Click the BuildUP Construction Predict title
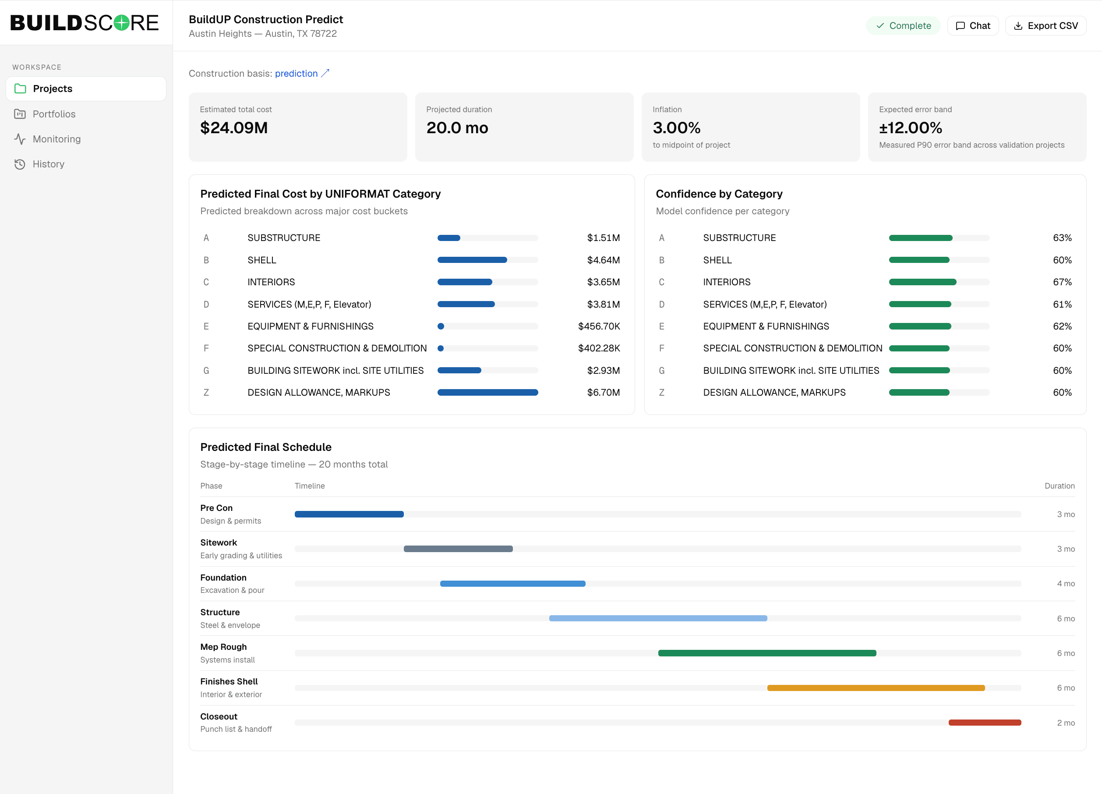Image resolution: width=1102 pixels, height=794 pixels. 266,19
